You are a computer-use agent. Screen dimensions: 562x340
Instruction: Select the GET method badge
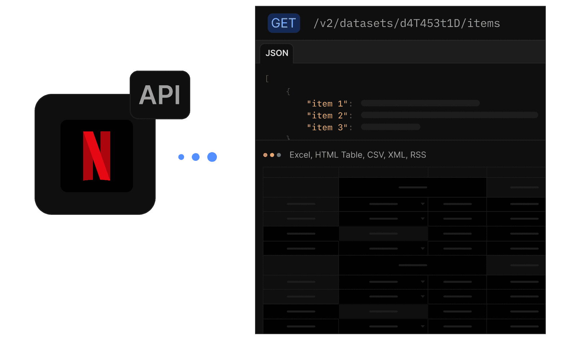[284, 23]
